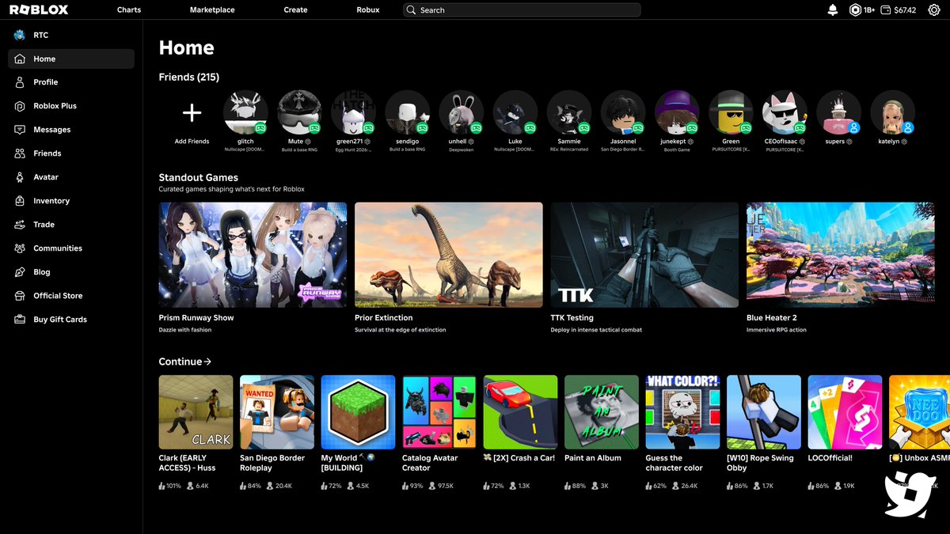The image size is (950, 534).
Task: Open the Prism Runway Show thumbnail
Action: 253,255
